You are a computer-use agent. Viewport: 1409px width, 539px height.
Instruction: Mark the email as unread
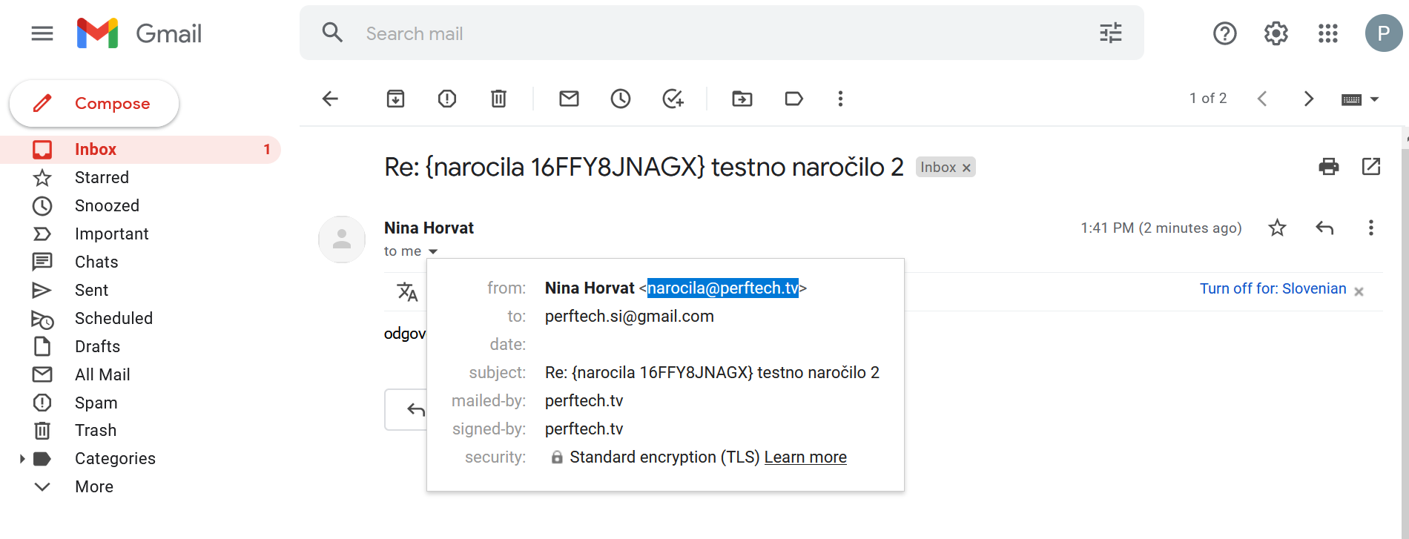(x=569, y=99)
